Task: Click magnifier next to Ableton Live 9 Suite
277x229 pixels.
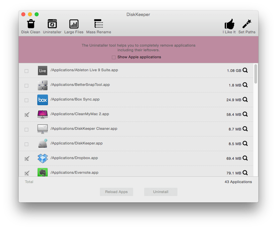Action: [x=245, y=70]
